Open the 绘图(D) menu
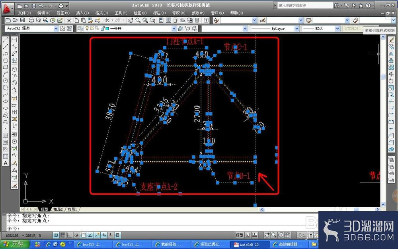 pos(140,13)
